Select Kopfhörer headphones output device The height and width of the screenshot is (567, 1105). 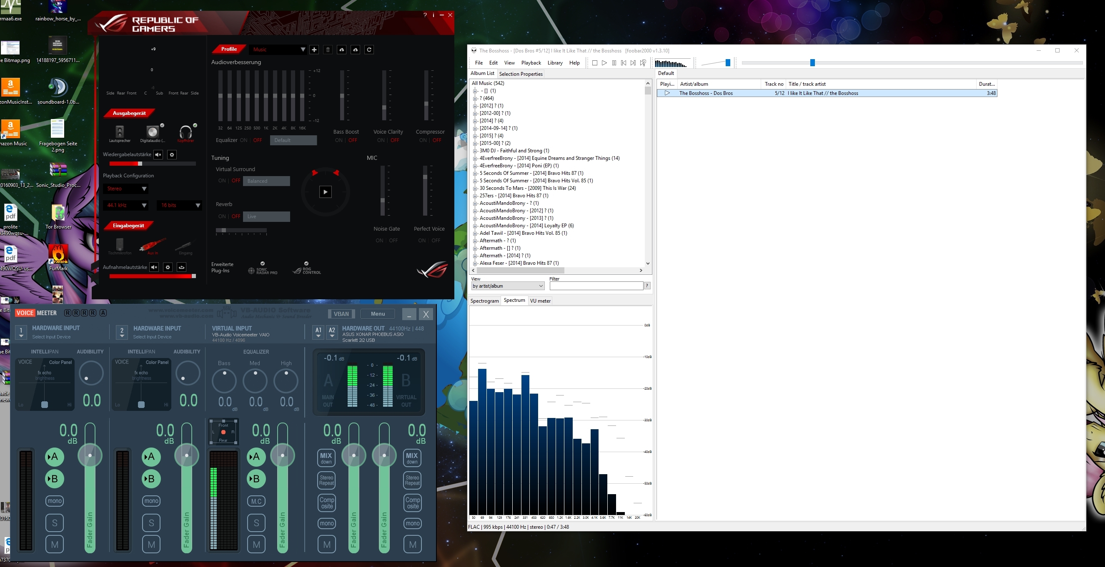pos(186,132)
